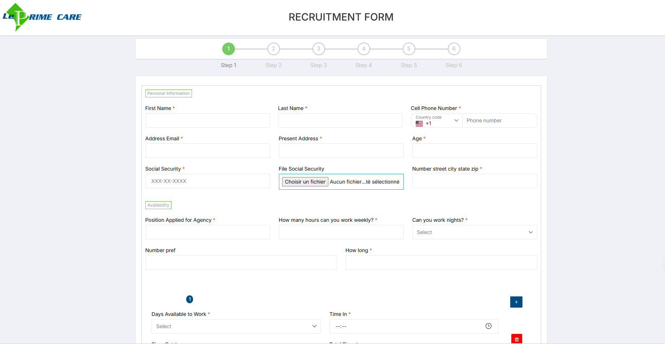Click the blue plus add-row button

(x=516, y=302)
